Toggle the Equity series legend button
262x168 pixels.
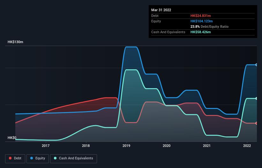pyautogui.click(x=38, y=158)
